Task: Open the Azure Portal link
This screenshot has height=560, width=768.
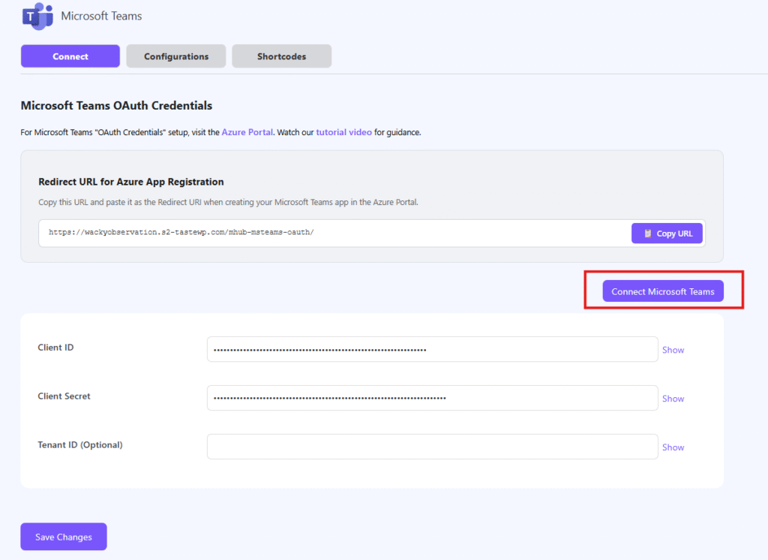Action: [x=247, y=132]
